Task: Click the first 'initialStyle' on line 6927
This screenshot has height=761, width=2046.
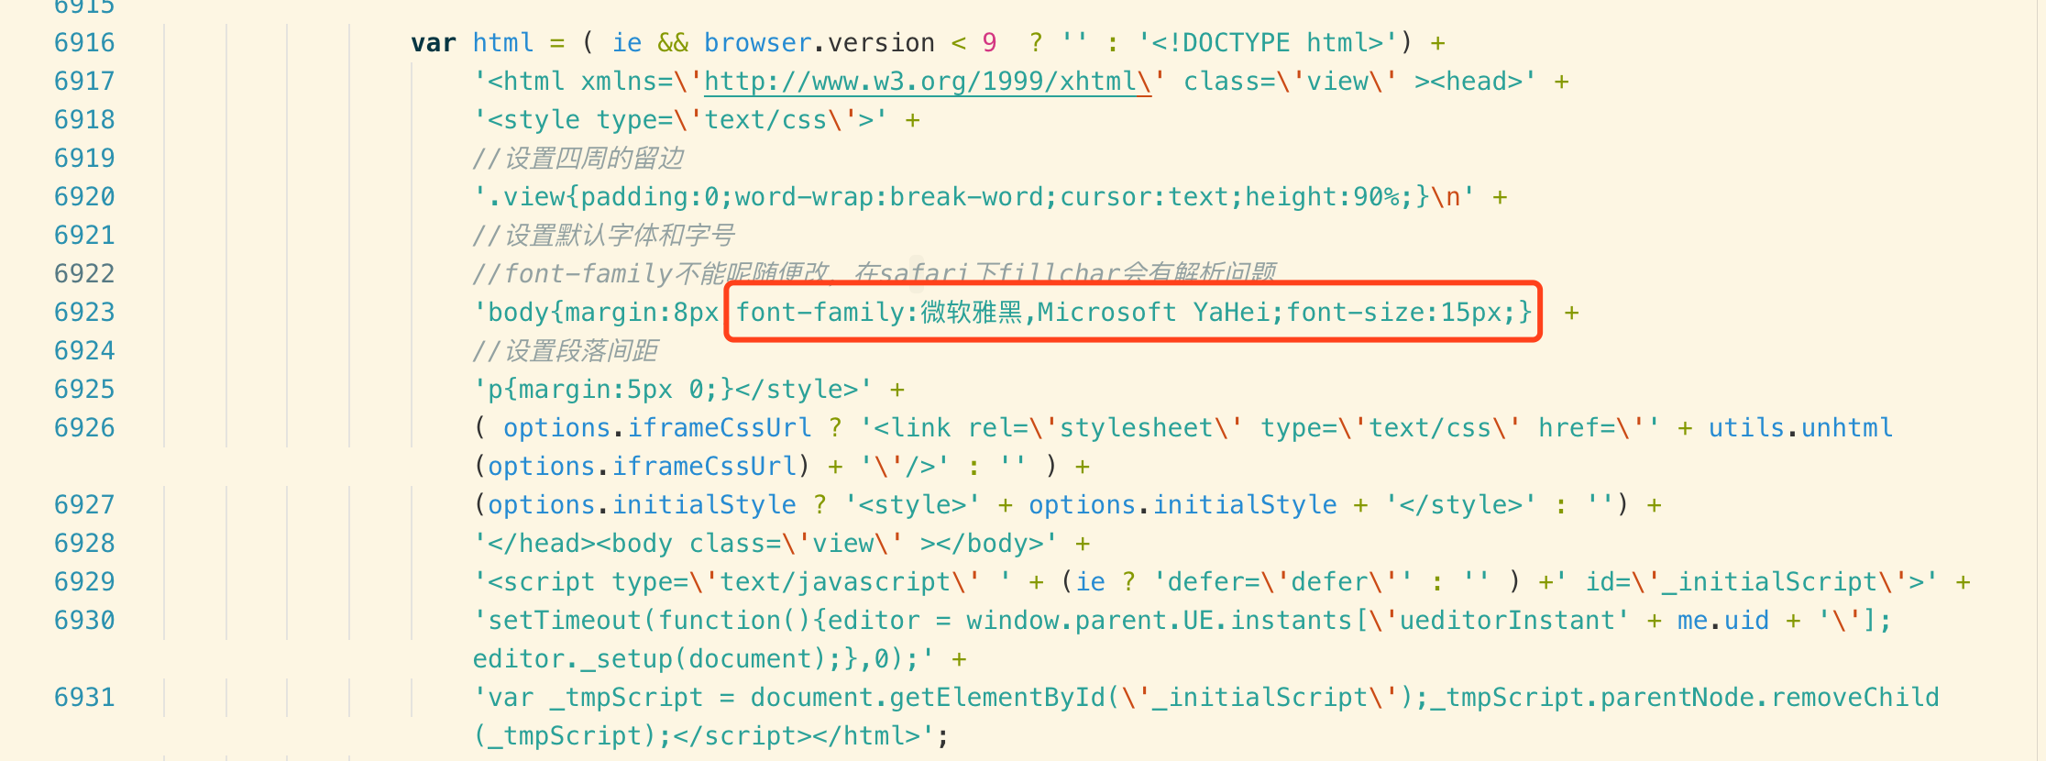Action: [704, 505]
